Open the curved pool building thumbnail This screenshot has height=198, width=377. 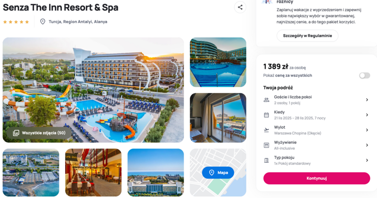pos(218,62)
